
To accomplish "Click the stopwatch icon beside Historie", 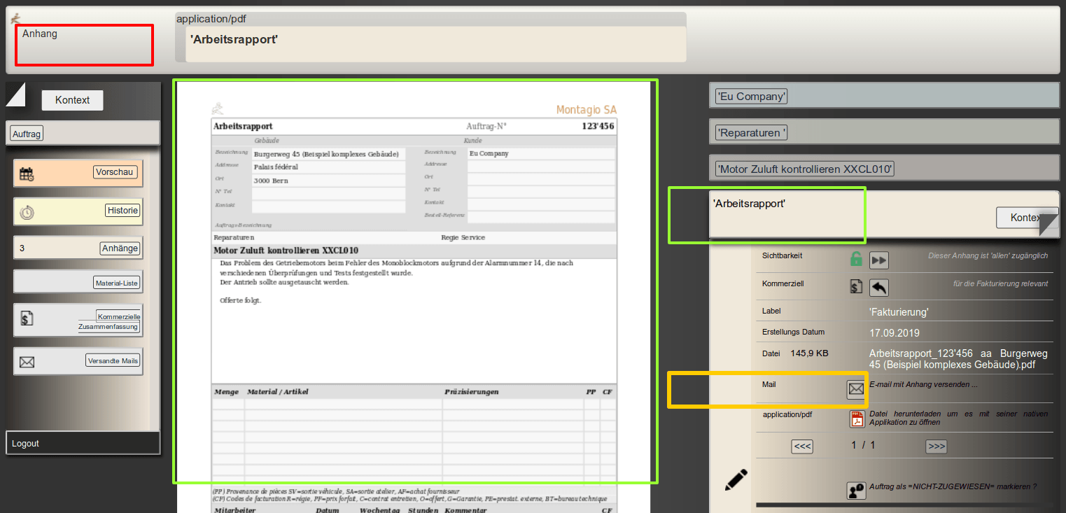I will 27,213.
